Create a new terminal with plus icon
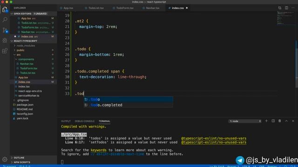 pos(266,121)
